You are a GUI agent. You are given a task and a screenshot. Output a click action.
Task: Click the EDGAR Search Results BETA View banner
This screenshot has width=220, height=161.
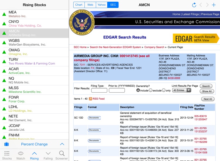click(x=196, y=38)
